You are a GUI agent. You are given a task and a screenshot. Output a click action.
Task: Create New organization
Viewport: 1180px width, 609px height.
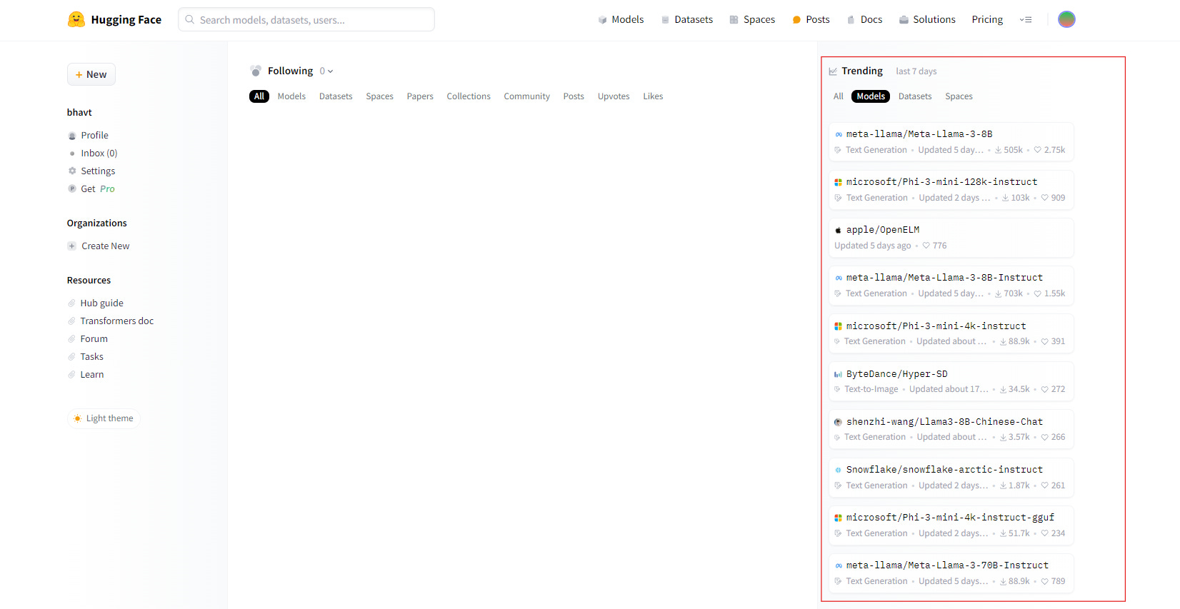99,246
